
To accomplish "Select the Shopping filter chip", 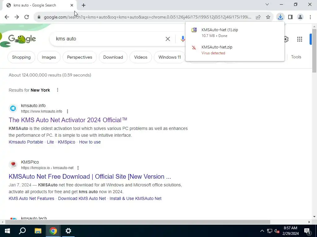I will point(21,57).
